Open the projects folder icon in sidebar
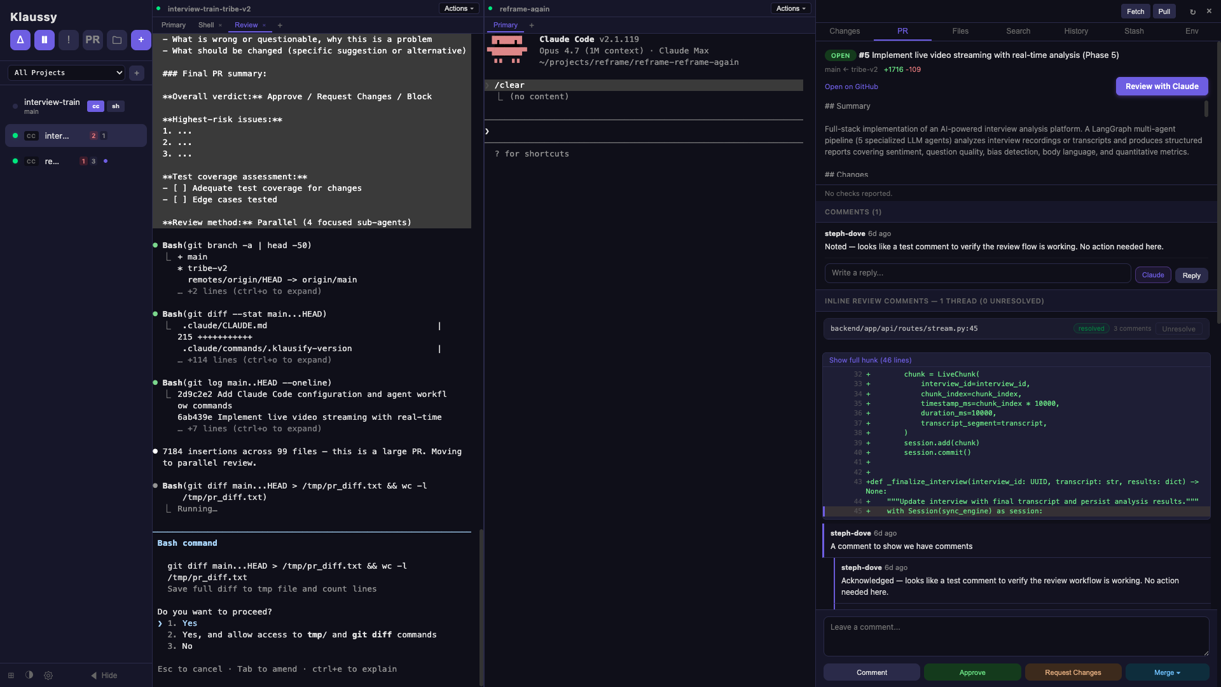The image size is (1221, 687). point(116,39)
